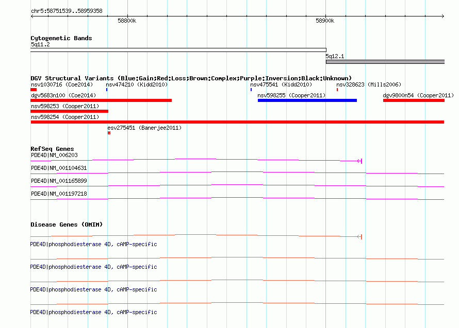Click the magenta NM_001165899 transcript line
459x328 pixels.
(x=237, y=186)
